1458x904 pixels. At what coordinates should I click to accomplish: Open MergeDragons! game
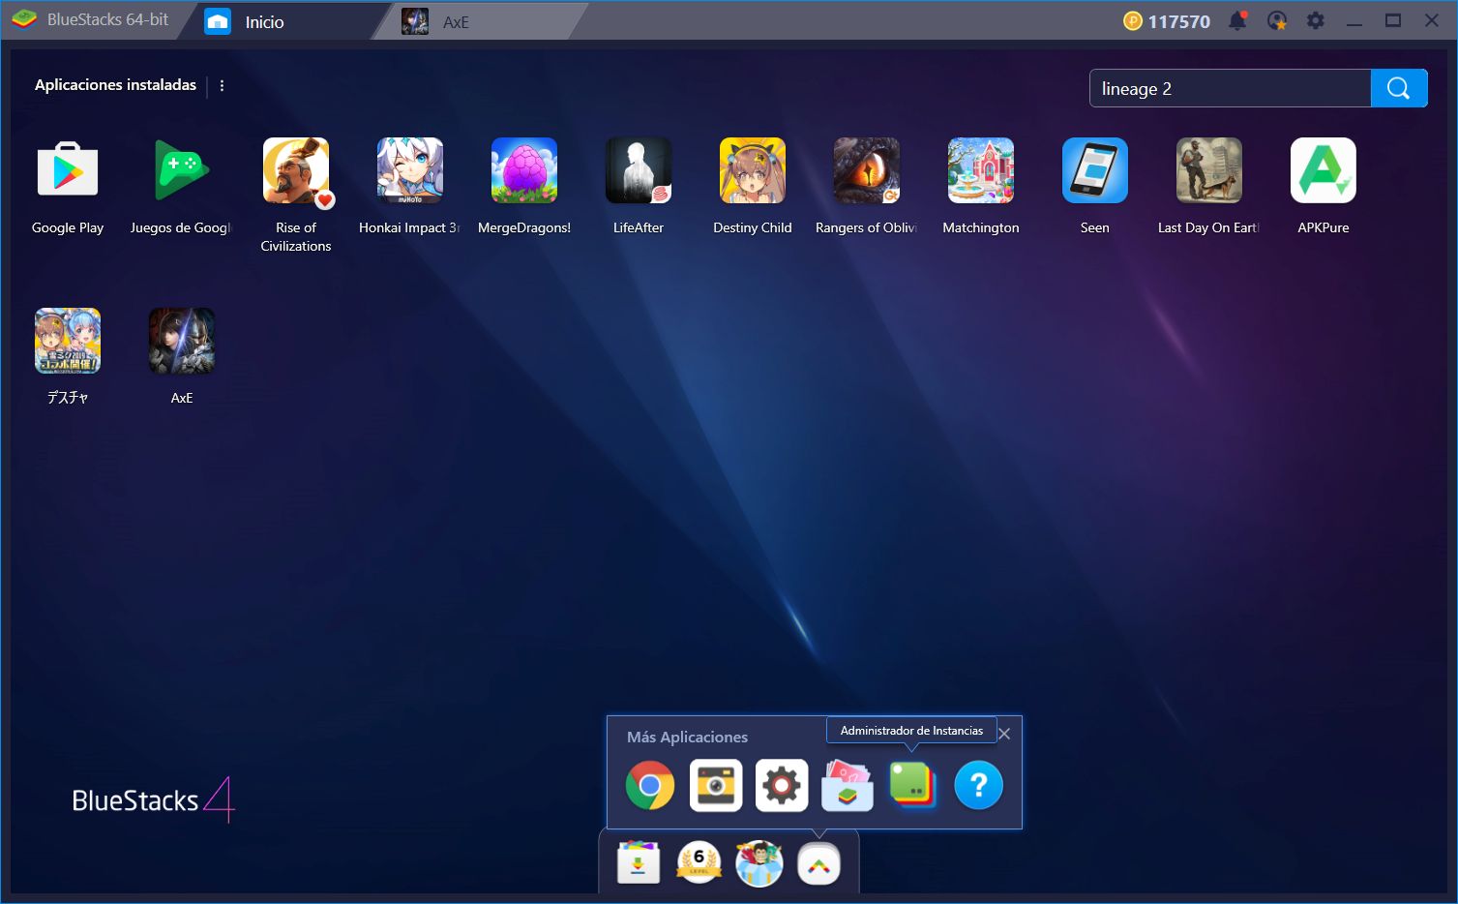(524, 170)
